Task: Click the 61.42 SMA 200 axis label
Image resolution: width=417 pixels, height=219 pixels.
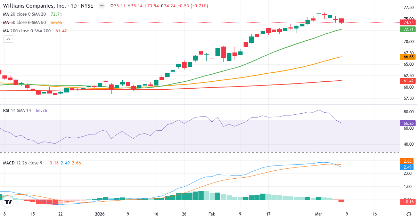Action: point(407,80)
